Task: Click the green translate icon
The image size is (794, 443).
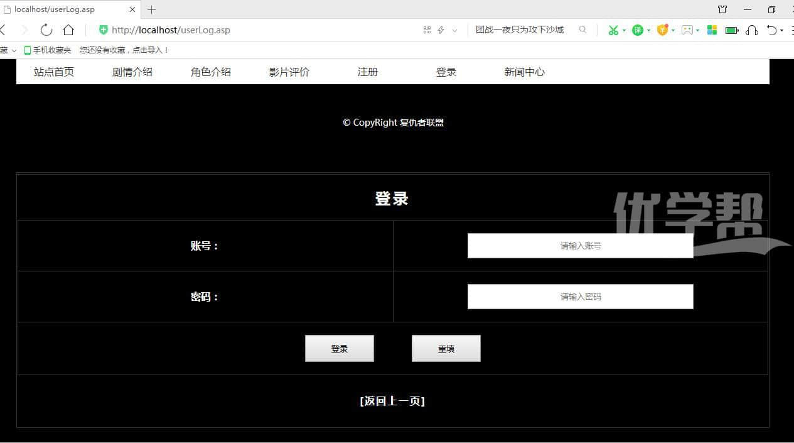Action: pyautogui.click(x=637, y=30)
